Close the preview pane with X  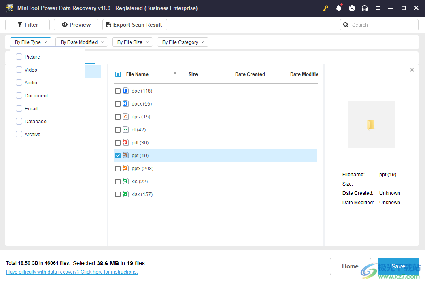pyautogui.click(x=412, y=70)
